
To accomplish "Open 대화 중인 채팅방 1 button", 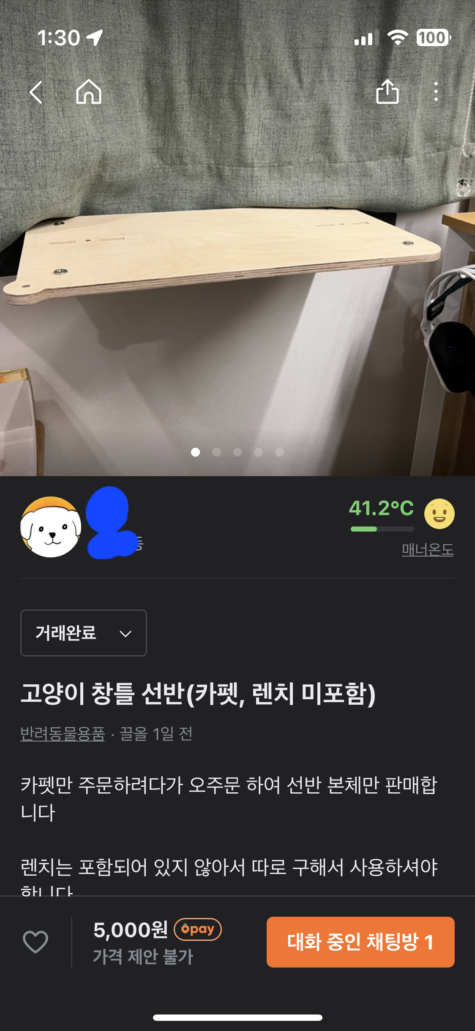I will 360,942.
